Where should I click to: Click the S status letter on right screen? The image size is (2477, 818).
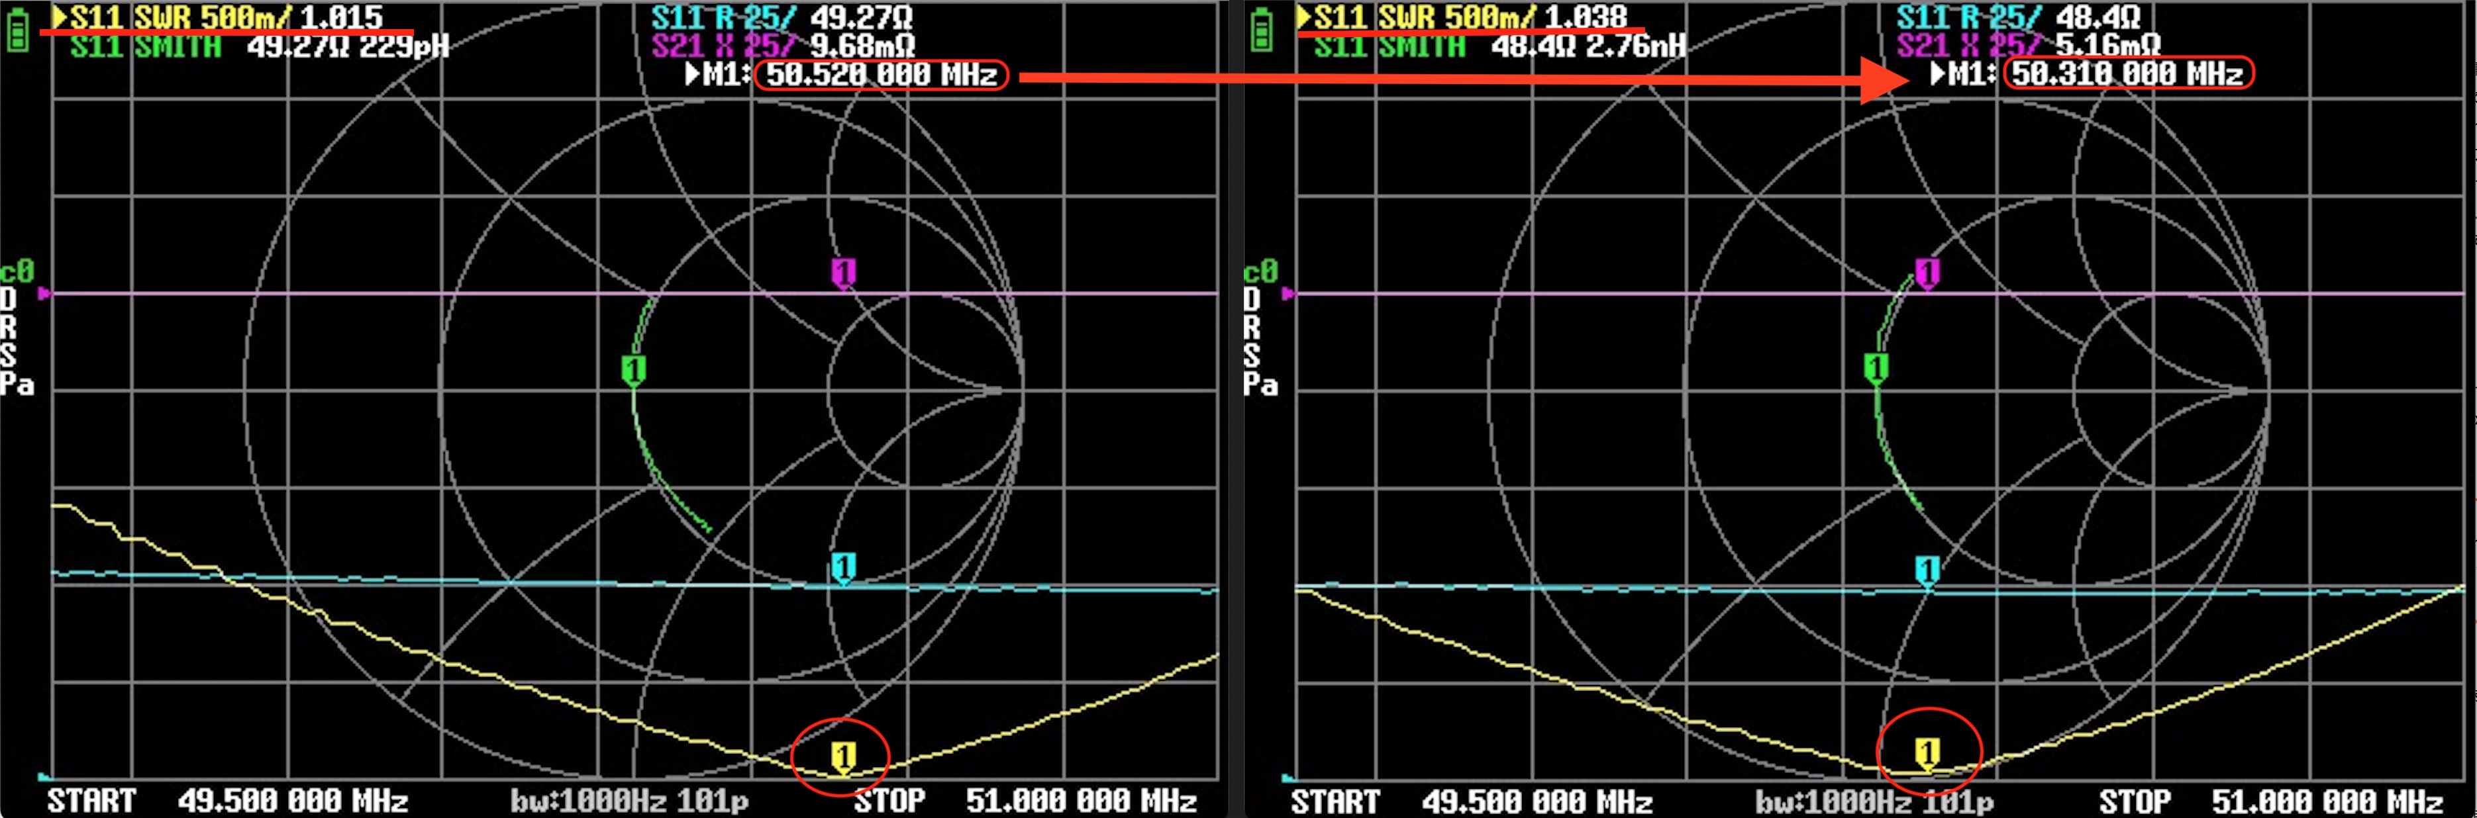point(1252,357)
